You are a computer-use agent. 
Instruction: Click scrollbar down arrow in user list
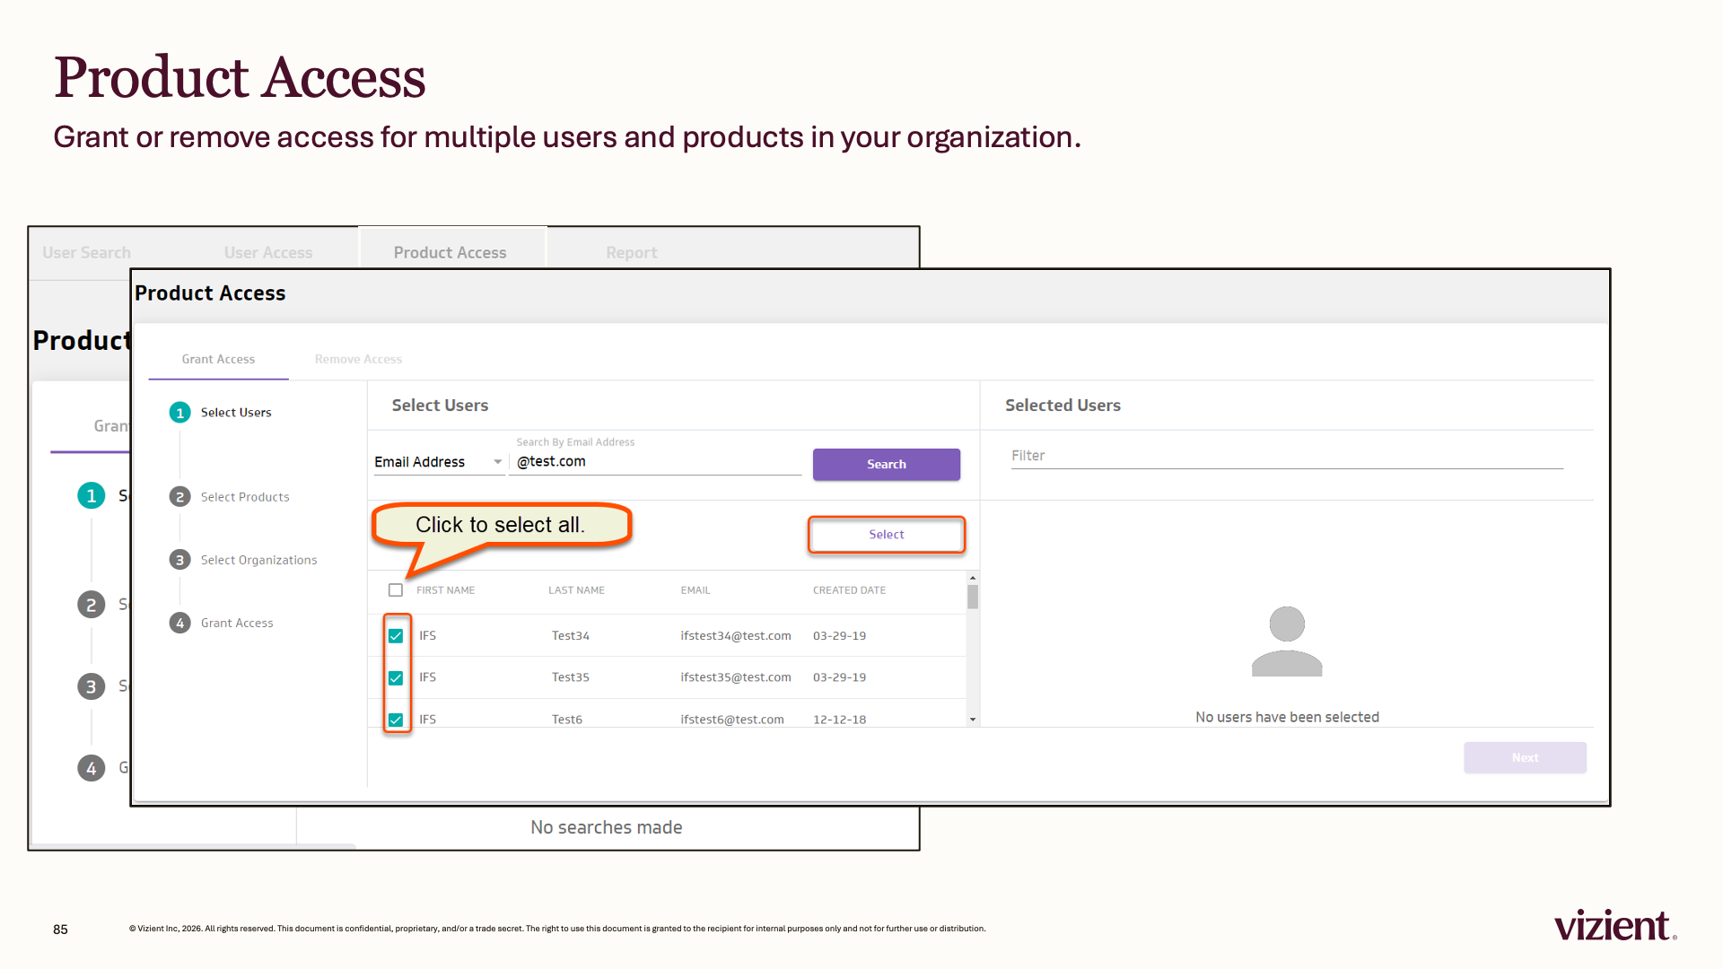click(x=973, y=720)
